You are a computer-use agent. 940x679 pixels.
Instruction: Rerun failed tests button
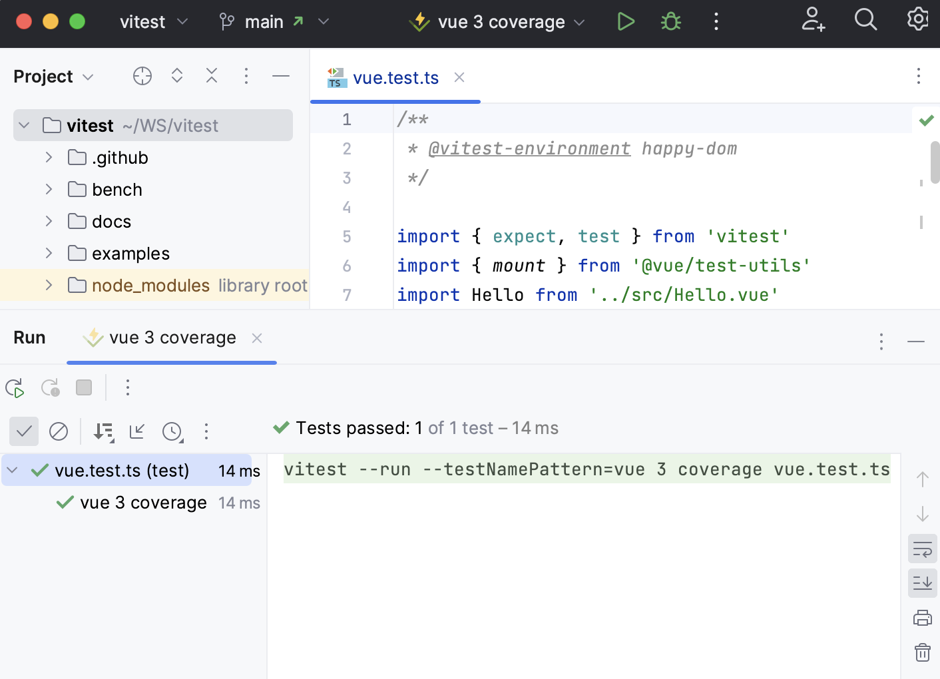51,388
